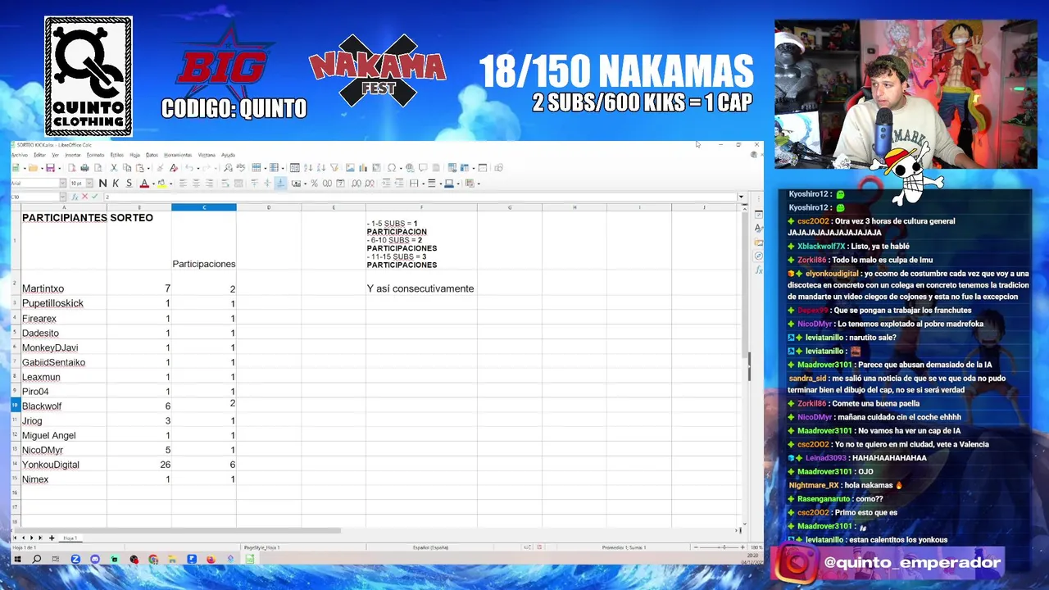Run the Spelling check icon
This screenshot has width=1049, height=590.
(x=241, y=168)
